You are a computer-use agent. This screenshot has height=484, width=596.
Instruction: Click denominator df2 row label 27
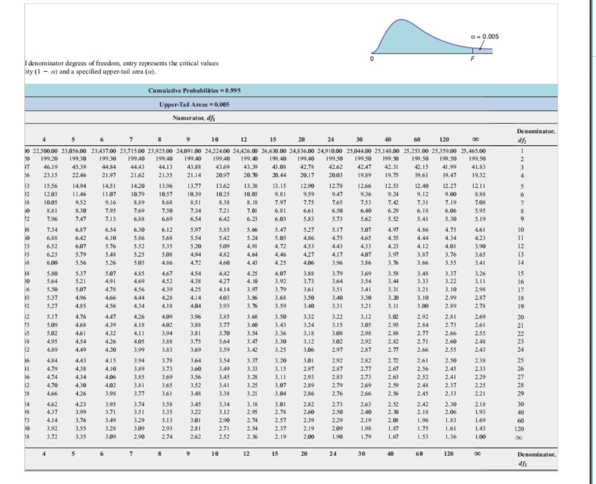pos(521,377)
